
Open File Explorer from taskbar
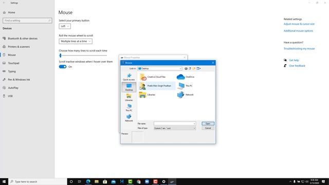97,181
